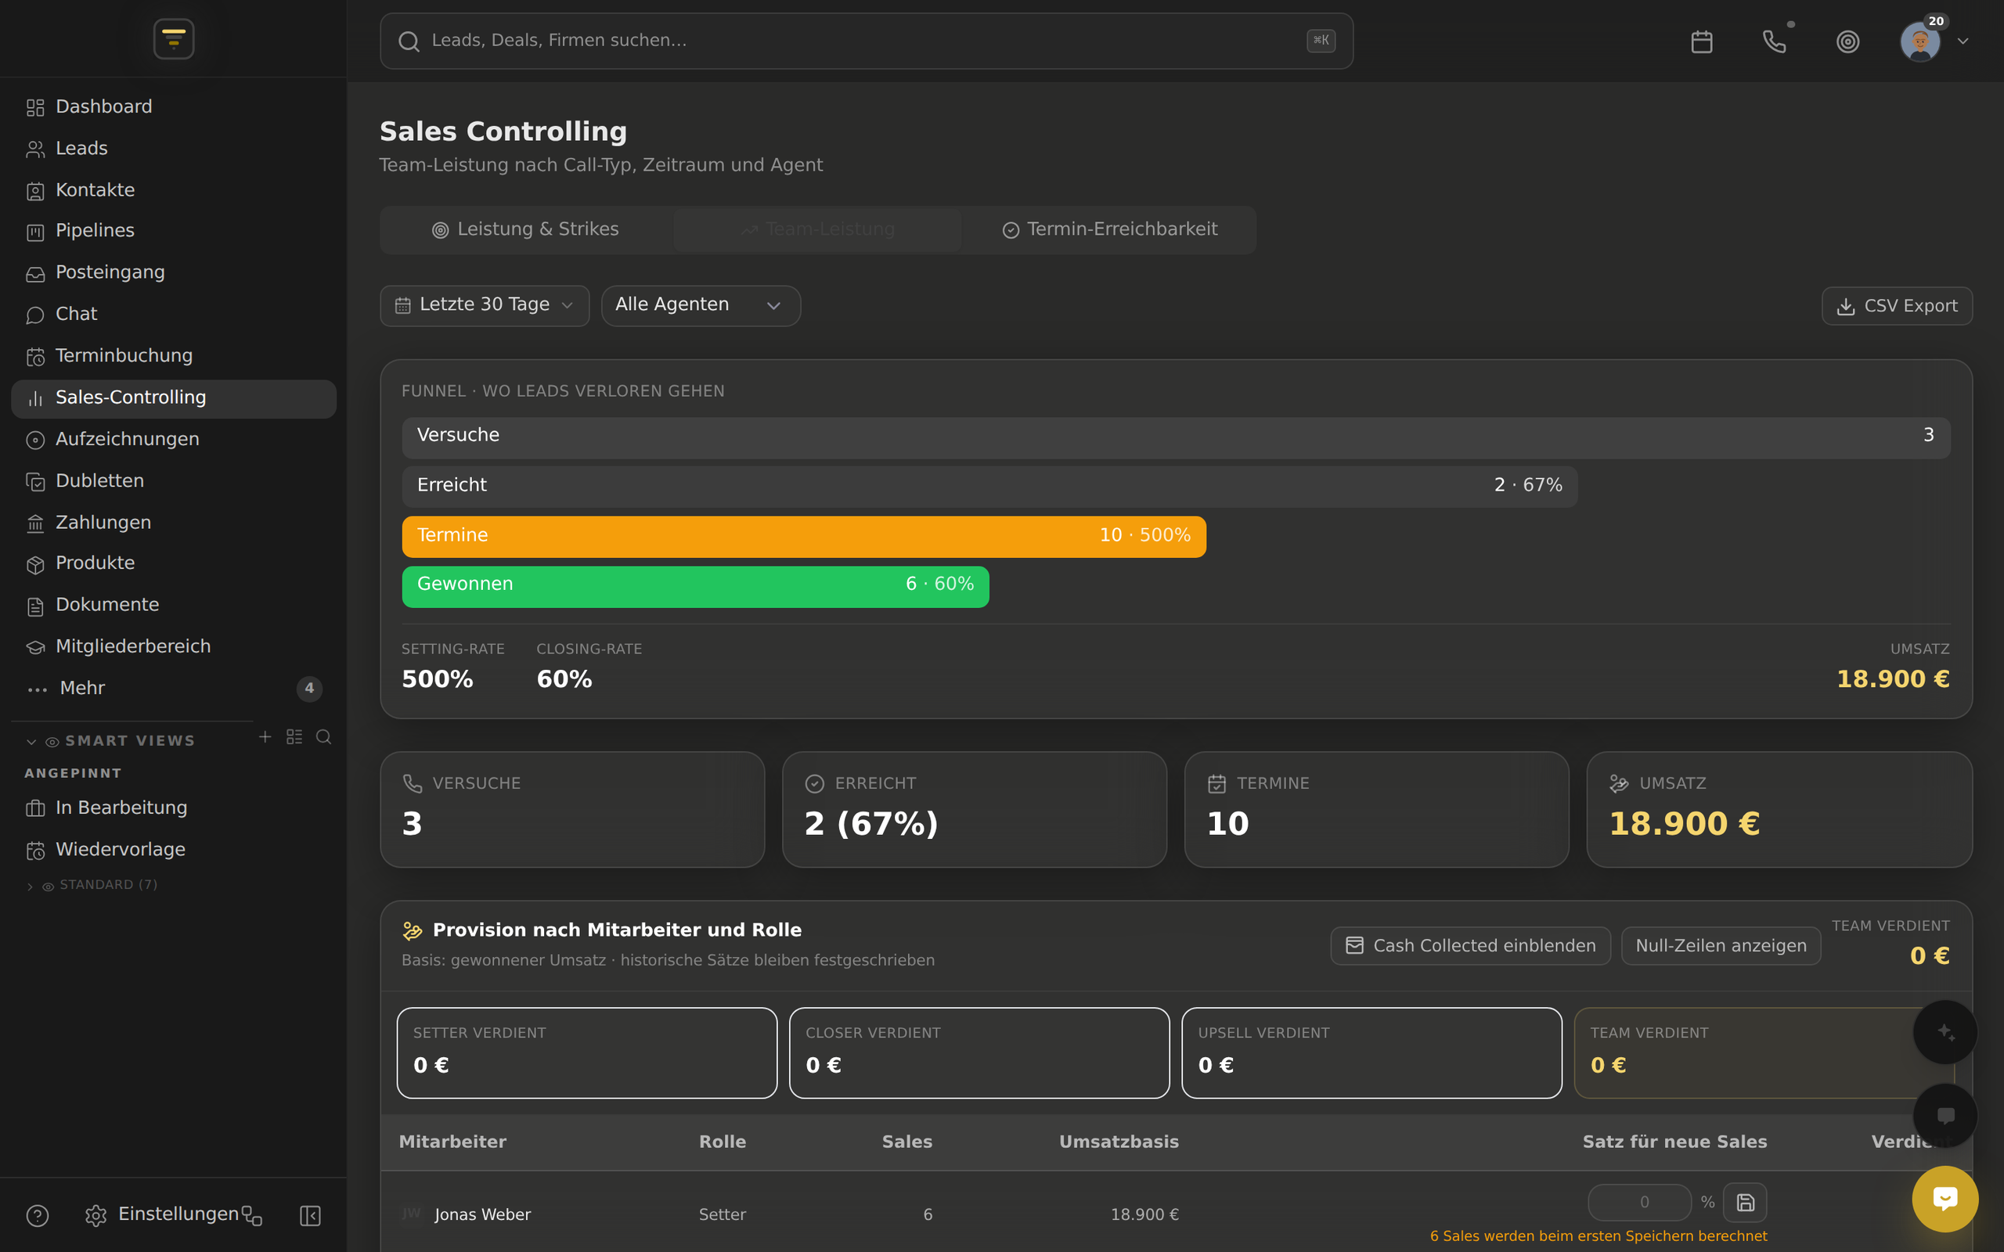The image size is (2004, 1252).
Task: Open the help question mark icon
Action: (38, 1215)
